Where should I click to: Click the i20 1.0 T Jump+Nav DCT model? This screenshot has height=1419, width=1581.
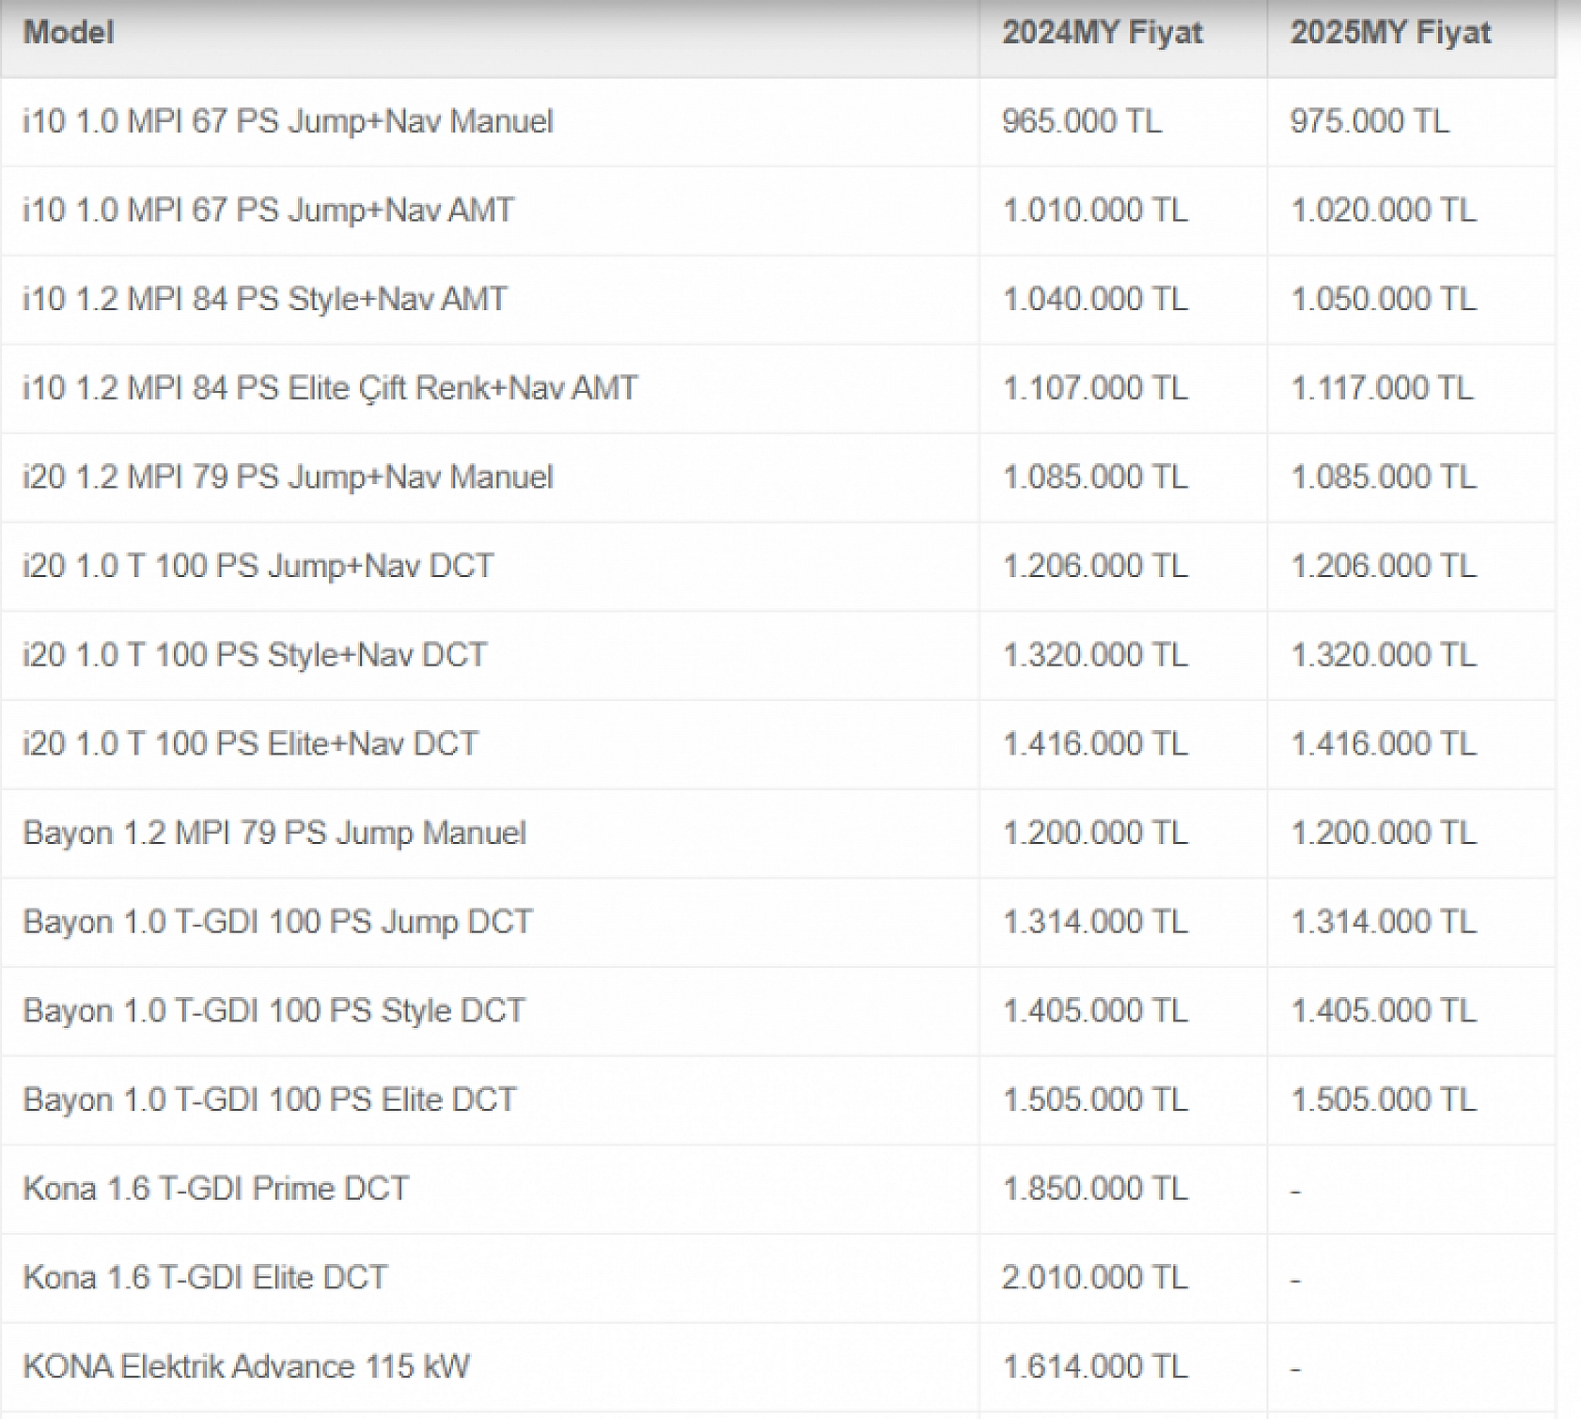coord(258,566)
